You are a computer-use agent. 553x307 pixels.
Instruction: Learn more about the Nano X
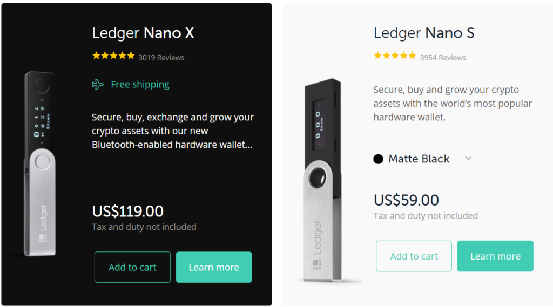[214, 267]
